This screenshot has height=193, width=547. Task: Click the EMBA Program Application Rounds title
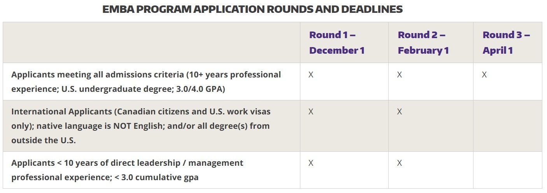252,10
